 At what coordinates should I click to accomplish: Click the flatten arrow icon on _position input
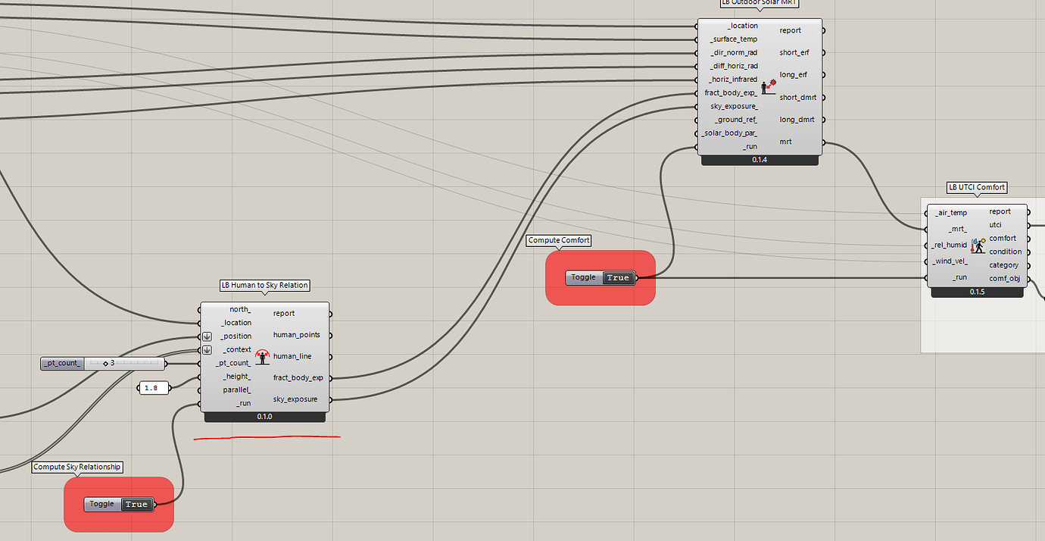(x=207, y=336)
